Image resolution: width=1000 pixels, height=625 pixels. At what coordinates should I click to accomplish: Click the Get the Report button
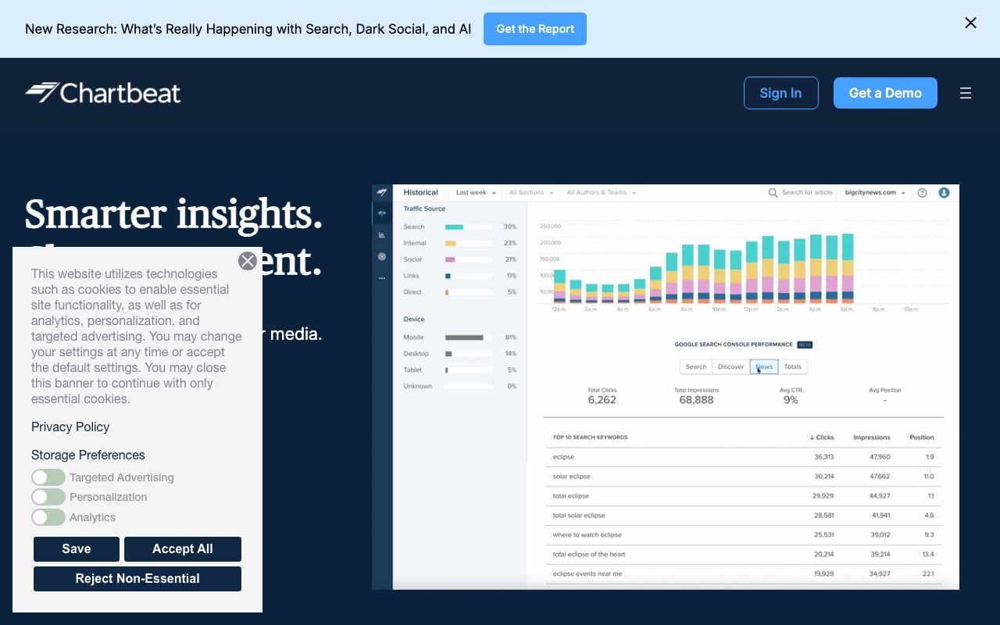tap(535, 29)
